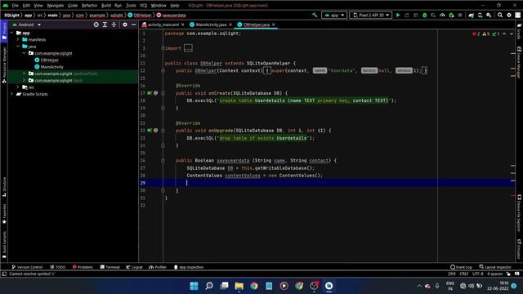Start debugging with the green bug icon
This screenshot has width=523, height=294.
pos(425,15)
